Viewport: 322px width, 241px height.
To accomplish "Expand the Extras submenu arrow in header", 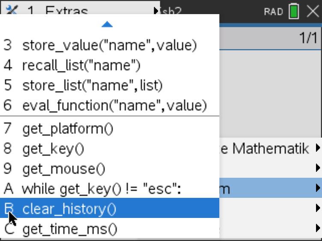I will (x=155, y=10).
